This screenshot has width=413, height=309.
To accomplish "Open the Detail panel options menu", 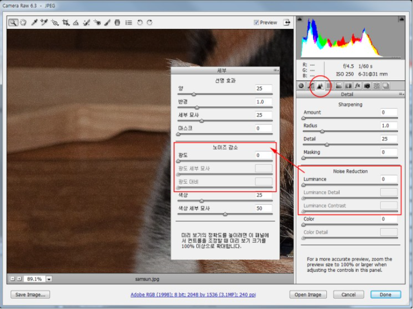I will (401, 95).
